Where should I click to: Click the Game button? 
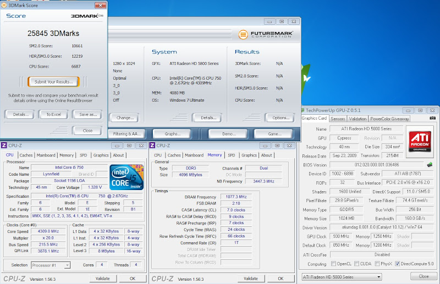(273, 133)
